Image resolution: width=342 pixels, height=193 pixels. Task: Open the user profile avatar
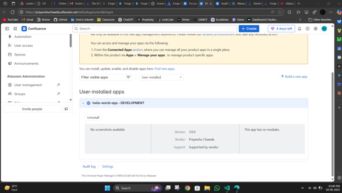point(324,28)
